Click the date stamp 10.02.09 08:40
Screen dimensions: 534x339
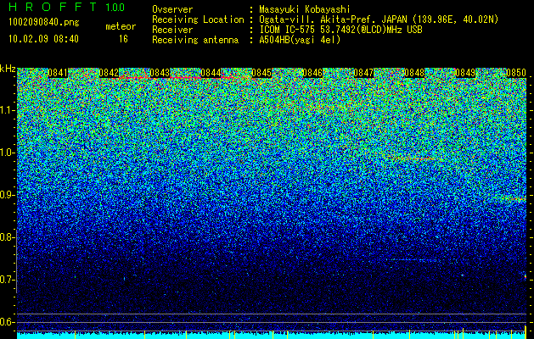(43, 39)
